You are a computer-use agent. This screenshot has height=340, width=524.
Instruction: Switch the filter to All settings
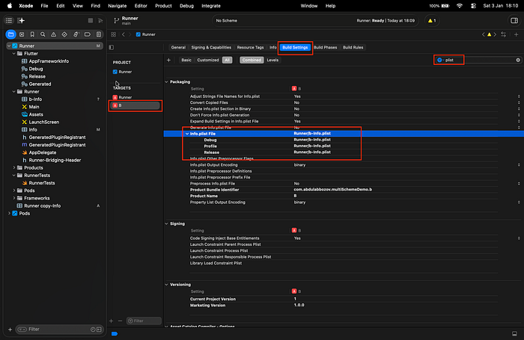click(x=228, y=60)
